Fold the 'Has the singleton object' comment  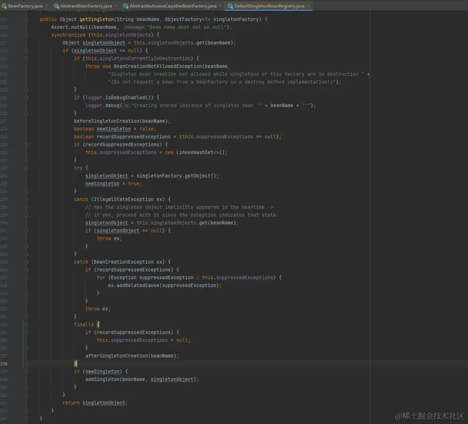point(26,207)
